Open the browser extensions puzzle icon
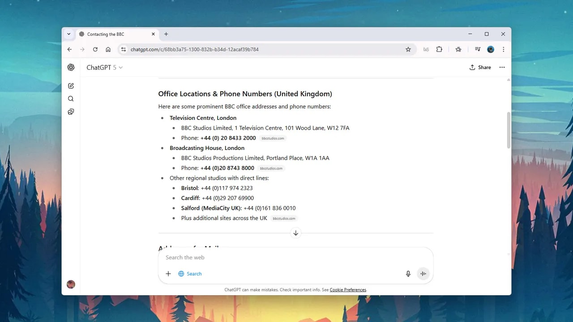 (x=439, y=50)
